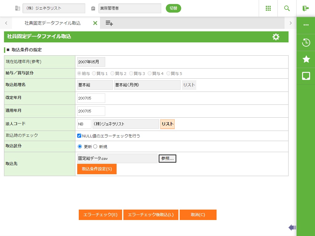Toggle NULL値のエラーチェックを行う checkbox
Viewport: 315px width, 236px height.
[79, 136]
